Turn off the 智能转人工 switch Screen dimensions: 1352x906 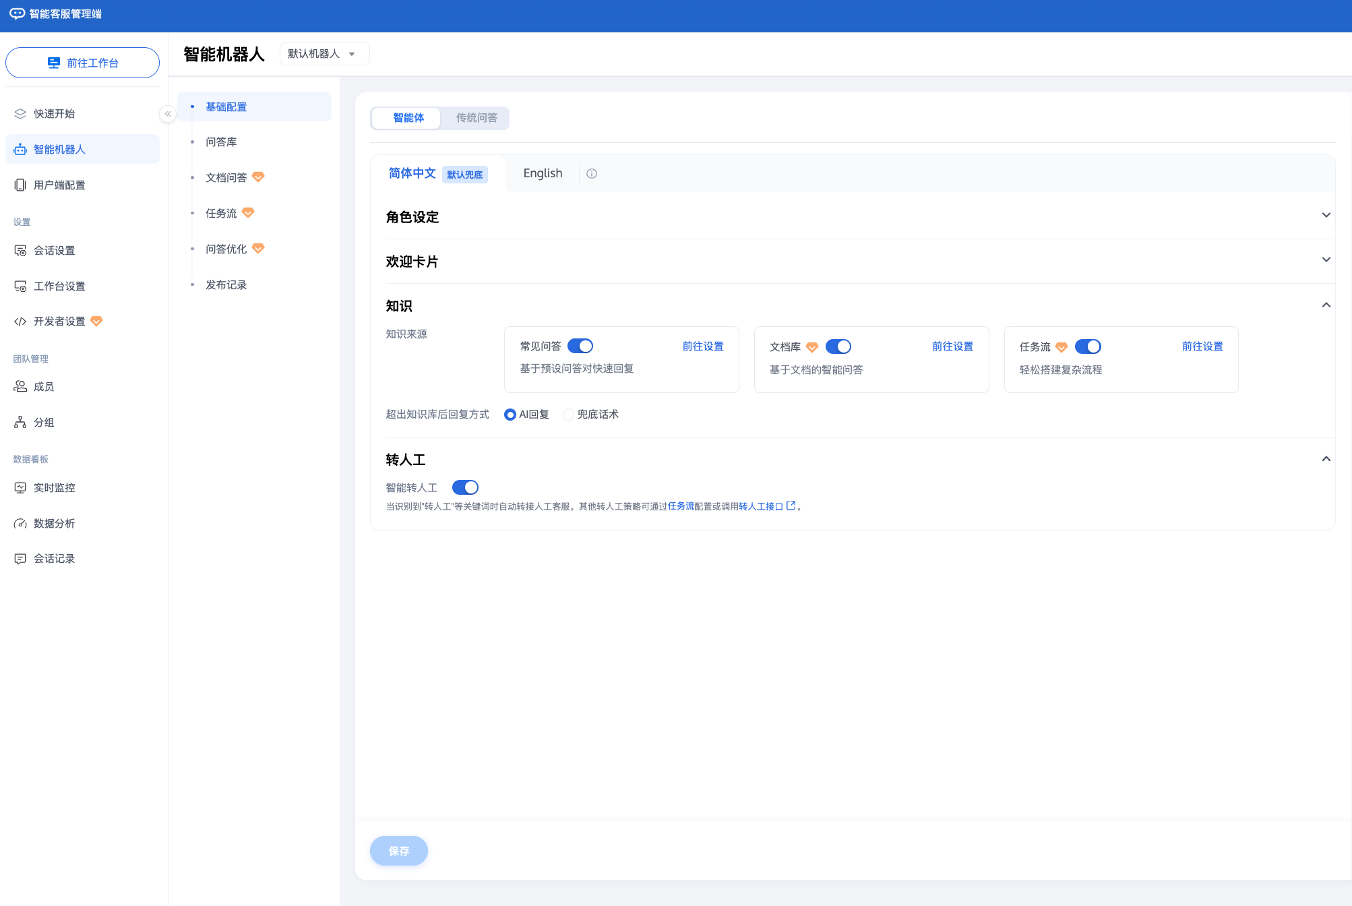click(x=465, y=487)
